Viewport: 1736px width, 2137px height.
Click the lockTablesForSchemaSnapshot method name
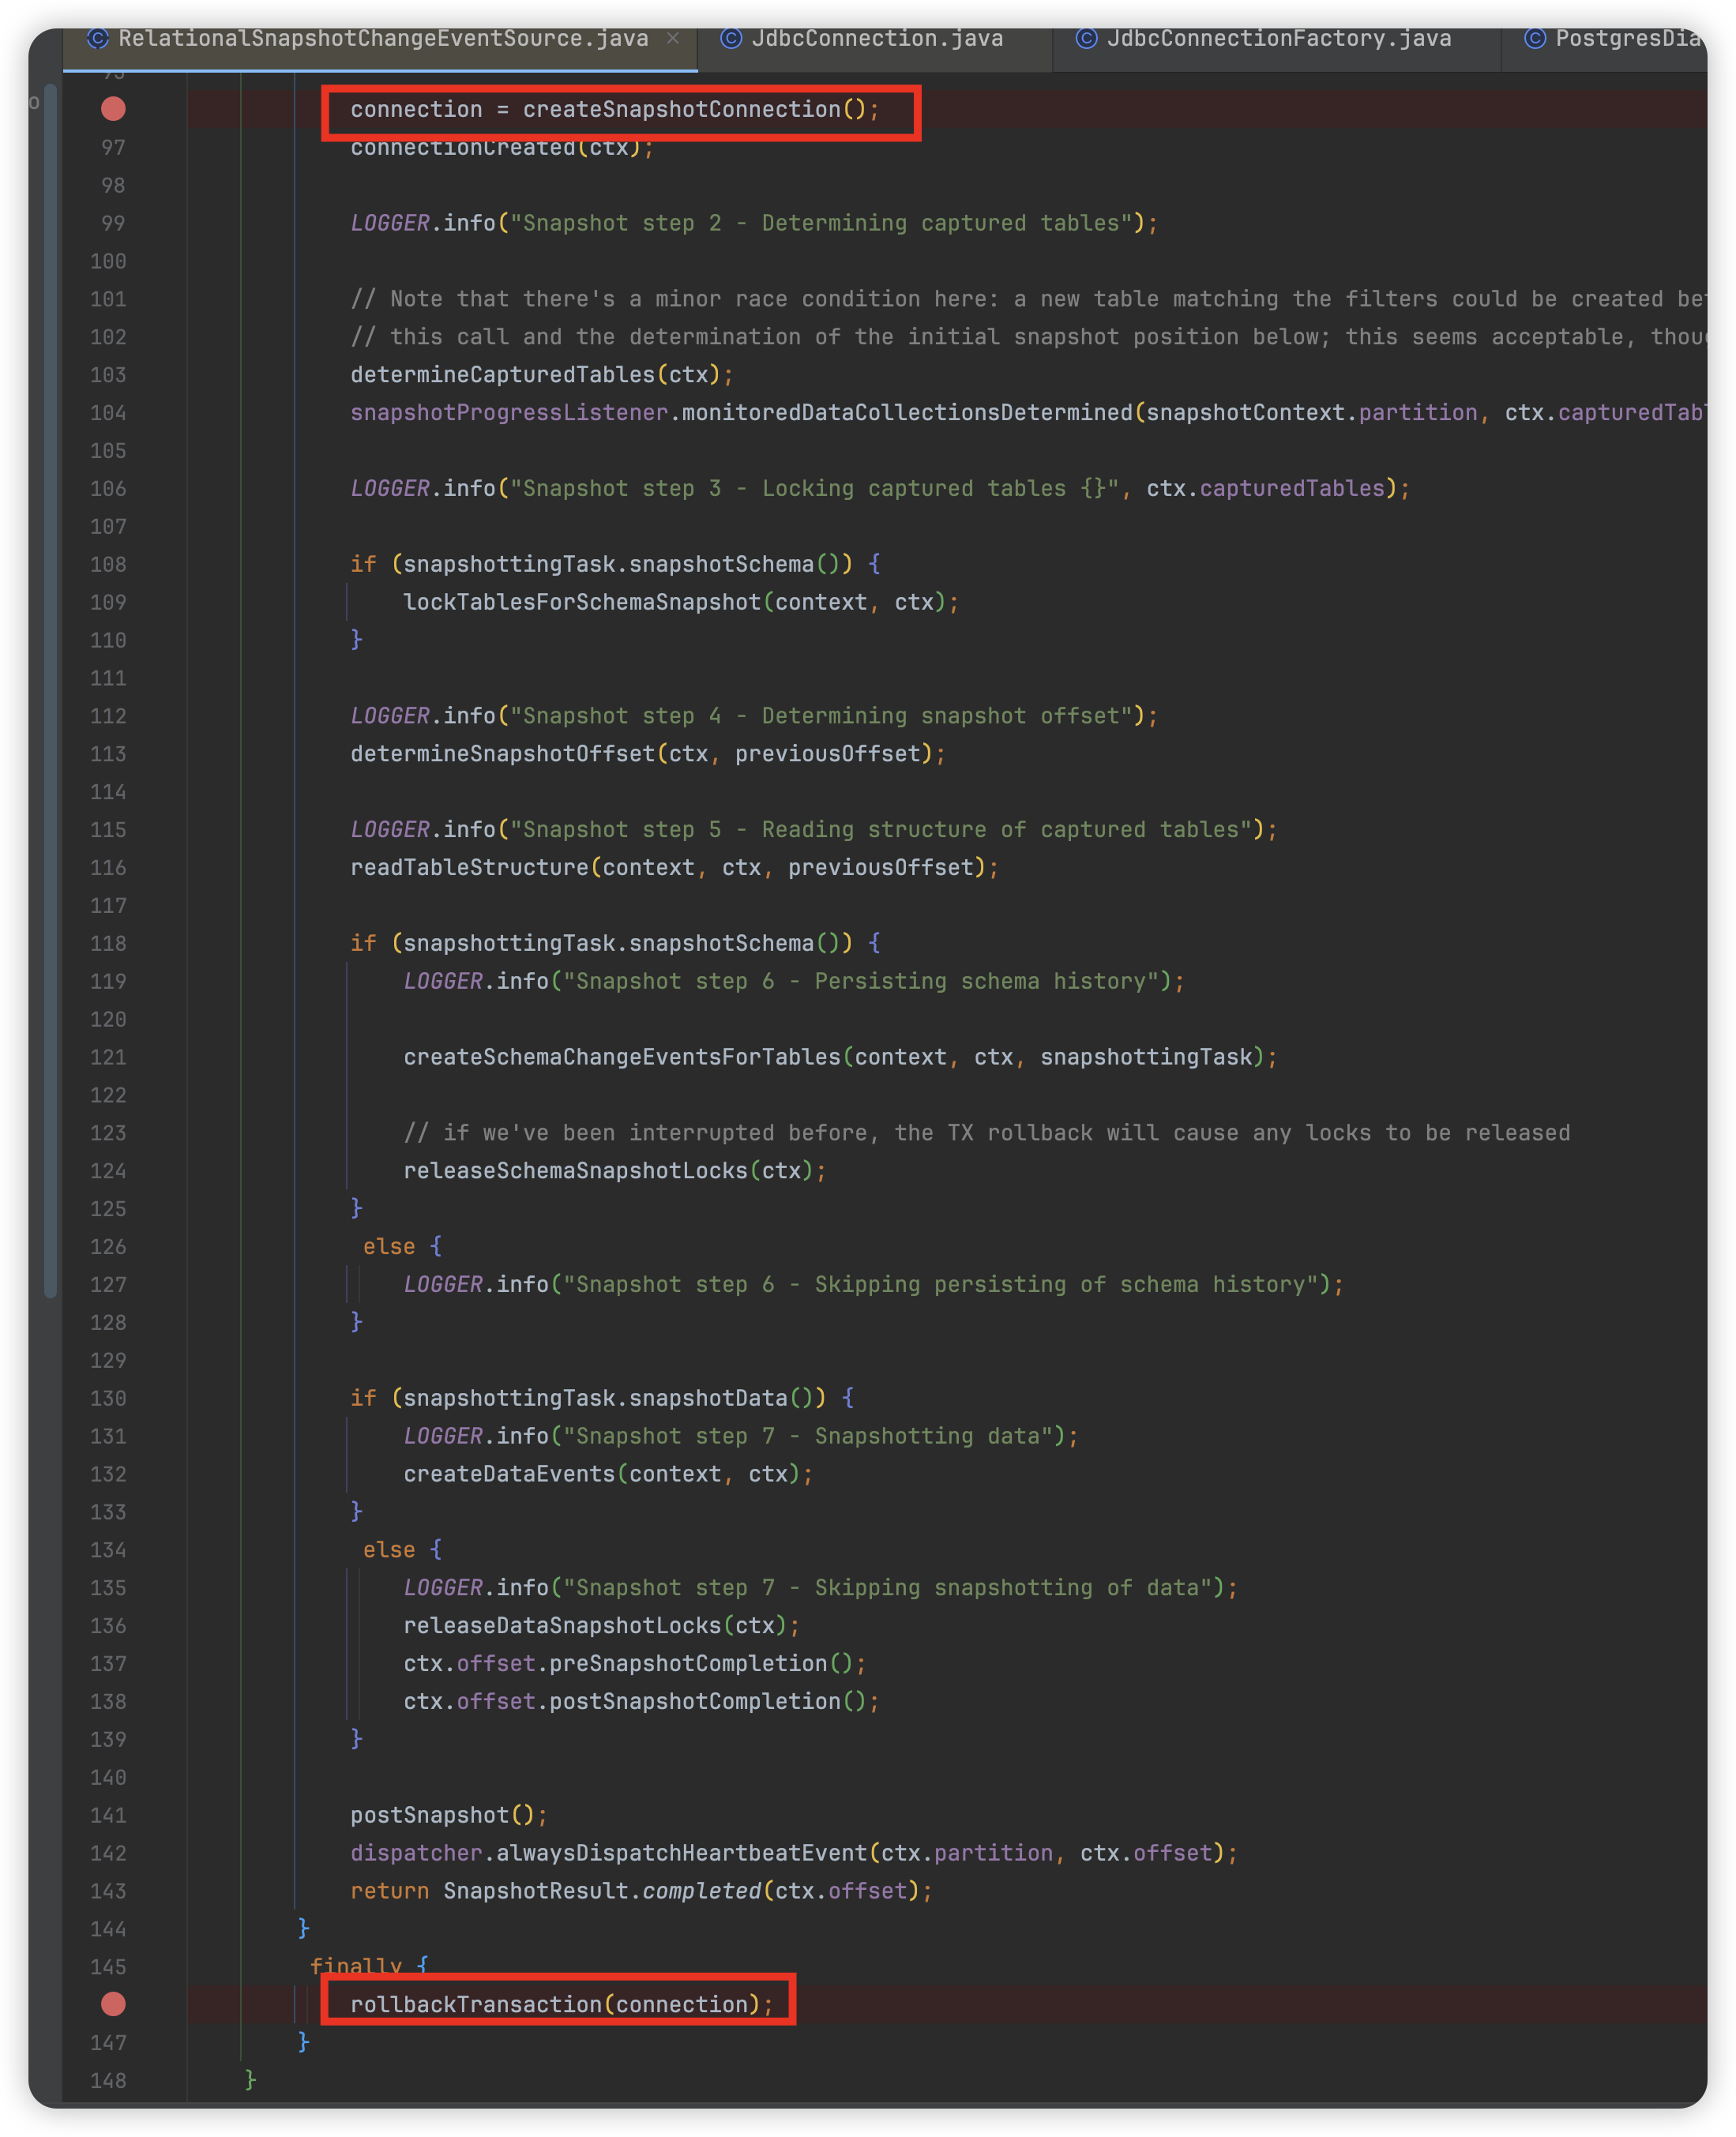(x=582, y=602)
